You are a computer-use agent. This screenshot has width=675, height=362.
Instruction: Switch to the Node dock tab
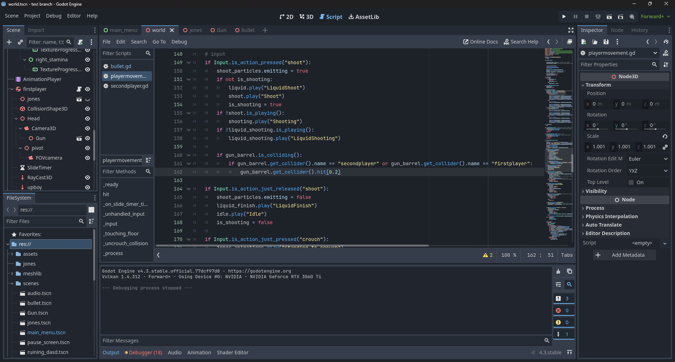pos(617,30)
